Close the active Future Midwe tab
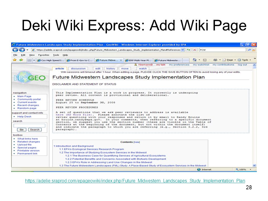268x201 pixels. tap(121, 60)
